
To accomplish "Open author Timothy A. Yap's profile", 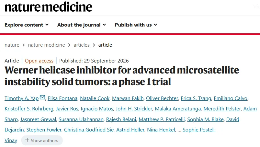I will [22, 98].
